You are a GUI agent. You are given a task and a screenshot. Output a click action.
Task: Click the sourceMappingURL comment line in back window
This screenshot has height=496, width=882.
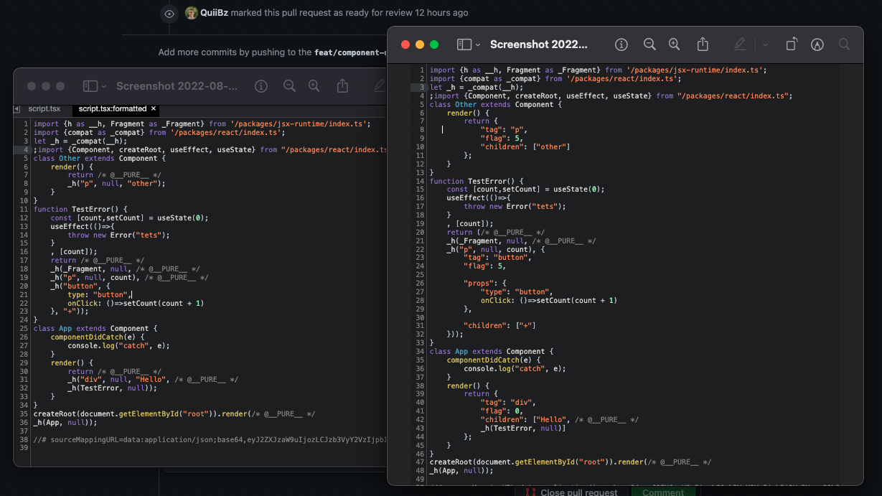tap(210, 439)
